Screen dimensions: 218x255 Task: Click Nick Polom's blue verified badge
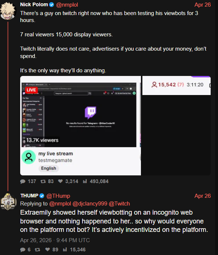coord(52,5)
